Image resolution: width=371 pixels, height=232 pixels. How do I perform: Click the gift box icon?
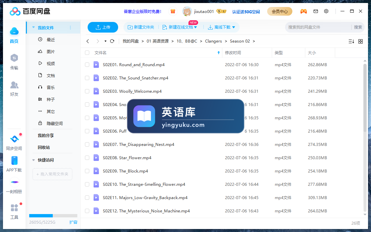coord(173,11)
